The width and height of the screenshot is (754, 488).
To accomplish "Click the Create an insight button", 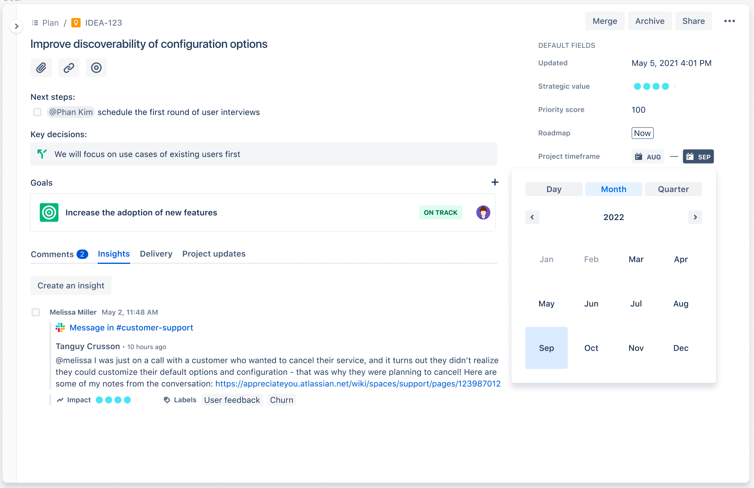I will click(x=71, y=285).
